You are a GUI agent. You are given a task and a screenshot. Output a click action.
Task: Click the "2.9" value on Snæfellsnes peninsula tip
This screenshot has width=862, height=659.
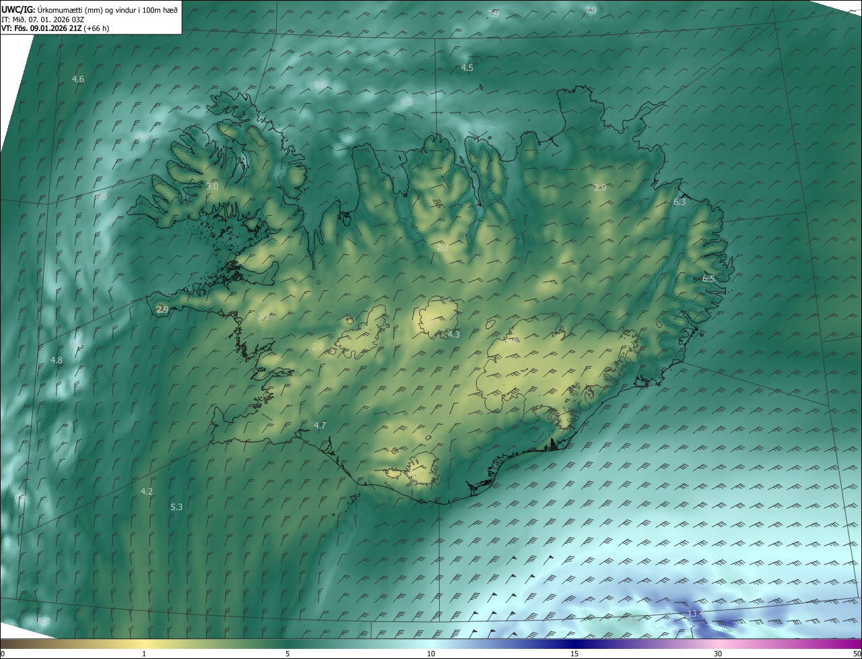[162, 309]
